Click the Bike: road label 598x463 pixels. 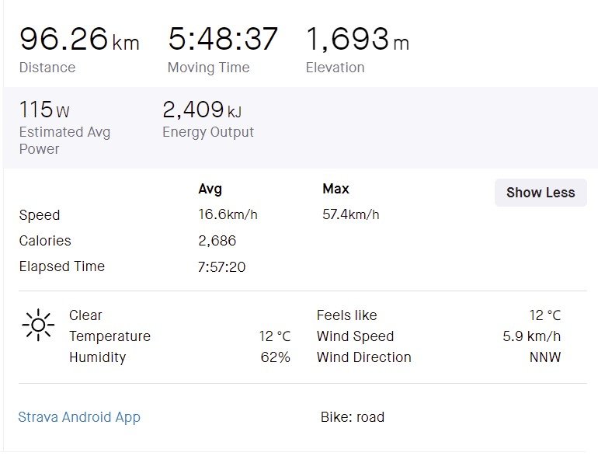(x=353, y=417)
